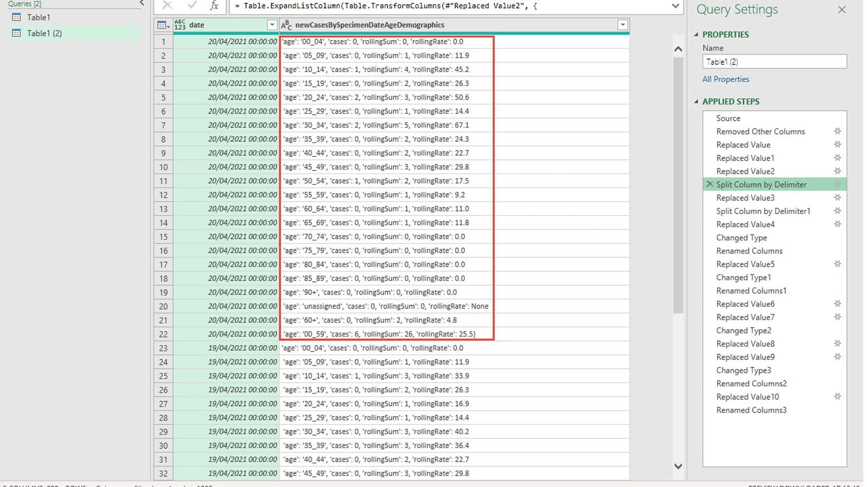
Task: Delete the Split Column by Delimiter step
Action: tap(709, 185)
